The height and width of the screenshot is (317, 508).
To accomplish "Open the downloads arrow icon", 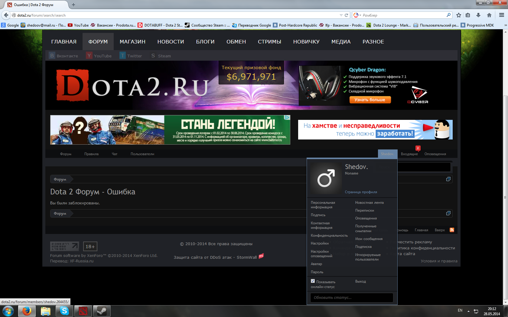I will (478, 15).
